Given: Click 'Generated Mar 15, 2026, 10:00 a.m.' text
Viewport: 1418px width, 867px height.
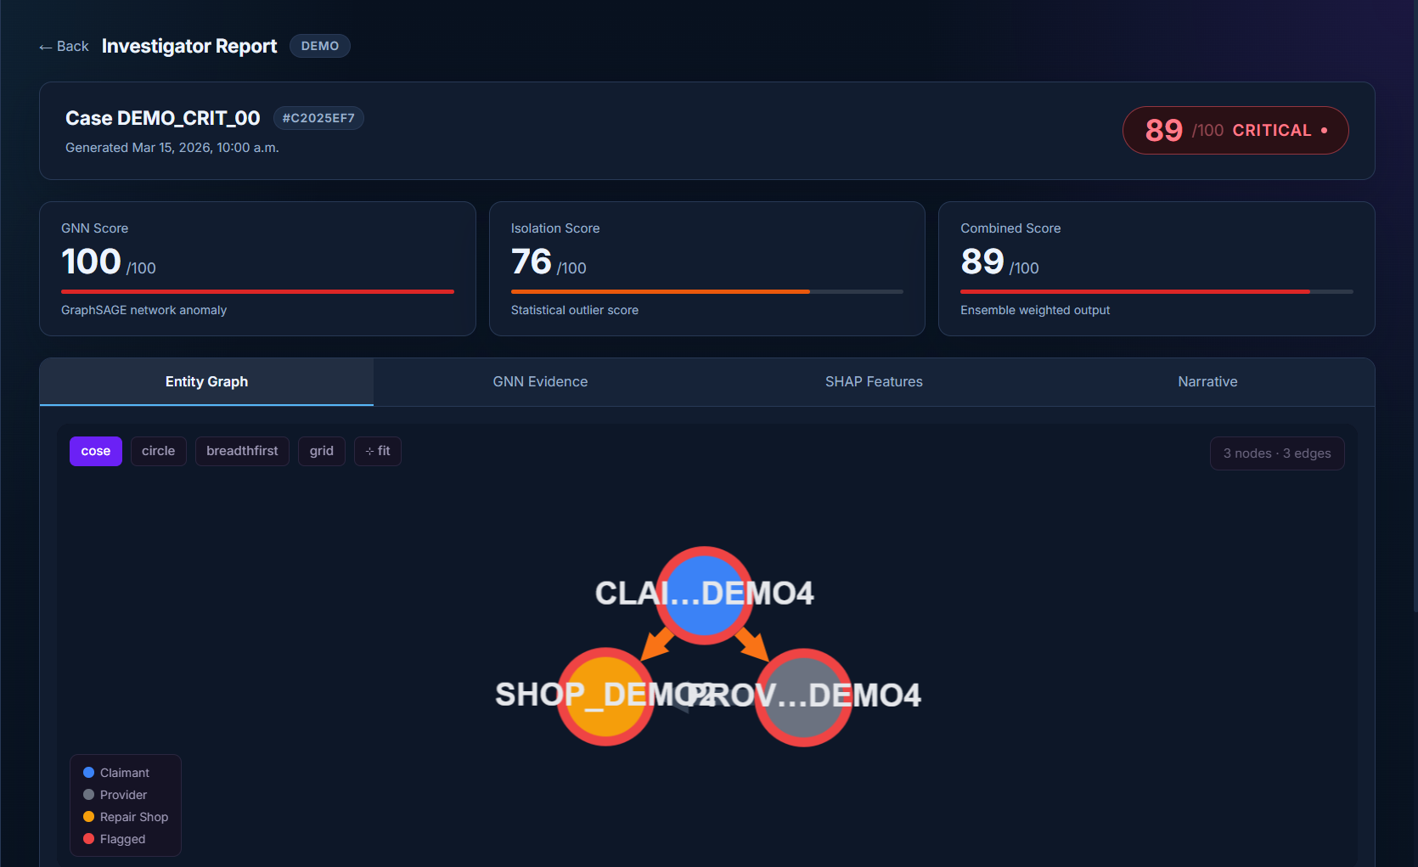Looking at the screenshot, I should point(172,148).
